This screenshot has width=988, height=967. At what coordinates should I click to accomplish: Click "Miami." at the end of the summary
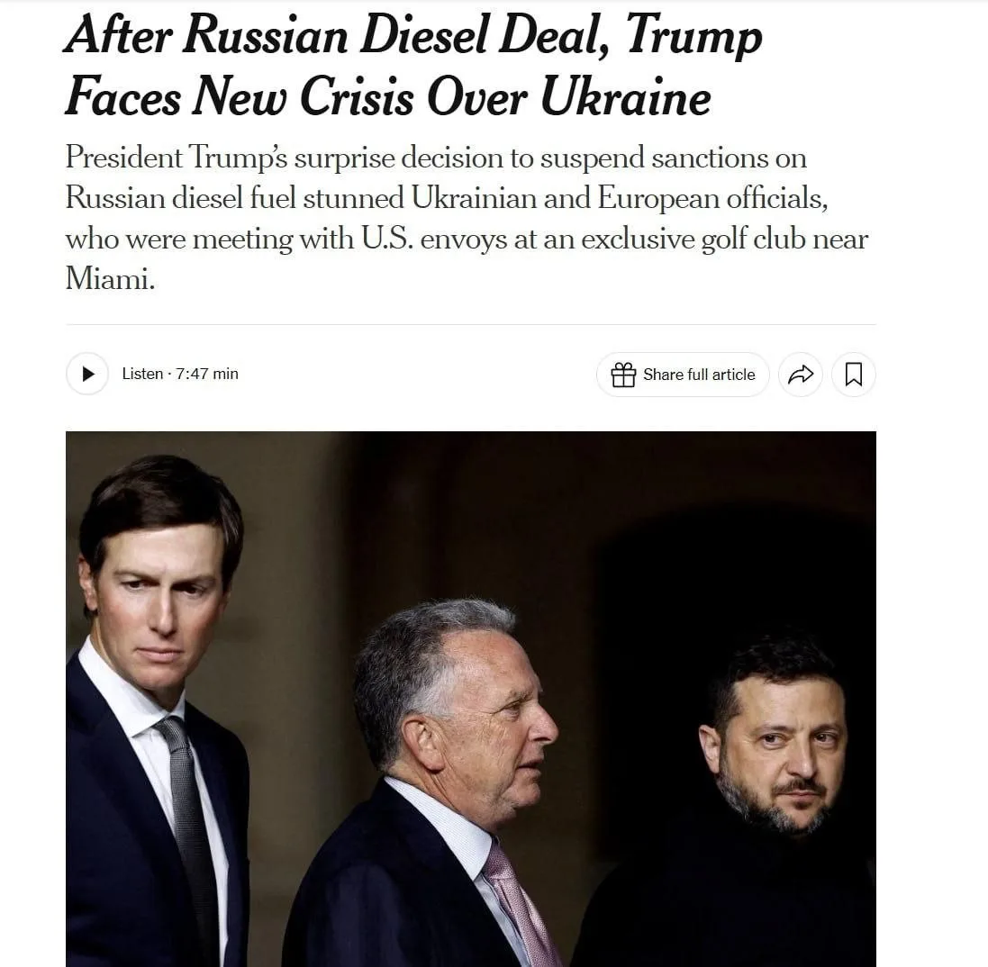110,278
